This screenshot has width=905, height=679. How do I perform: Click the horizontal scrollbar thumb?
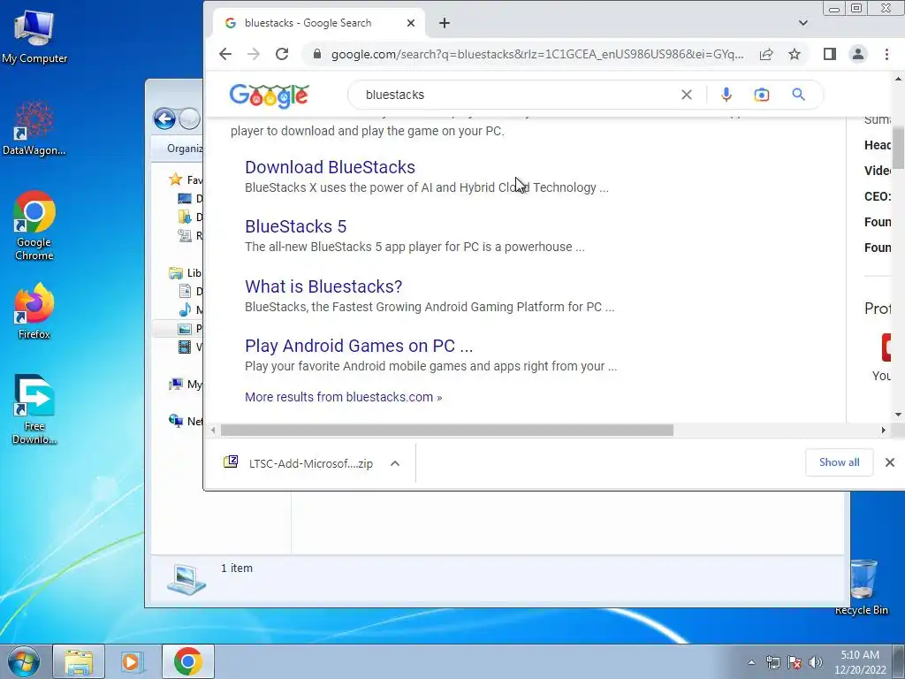[446, 431]
